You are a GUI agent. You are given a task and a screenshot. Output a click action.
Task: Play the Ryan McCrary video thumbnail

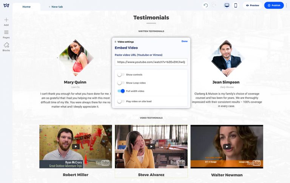(x=76, y=146)
